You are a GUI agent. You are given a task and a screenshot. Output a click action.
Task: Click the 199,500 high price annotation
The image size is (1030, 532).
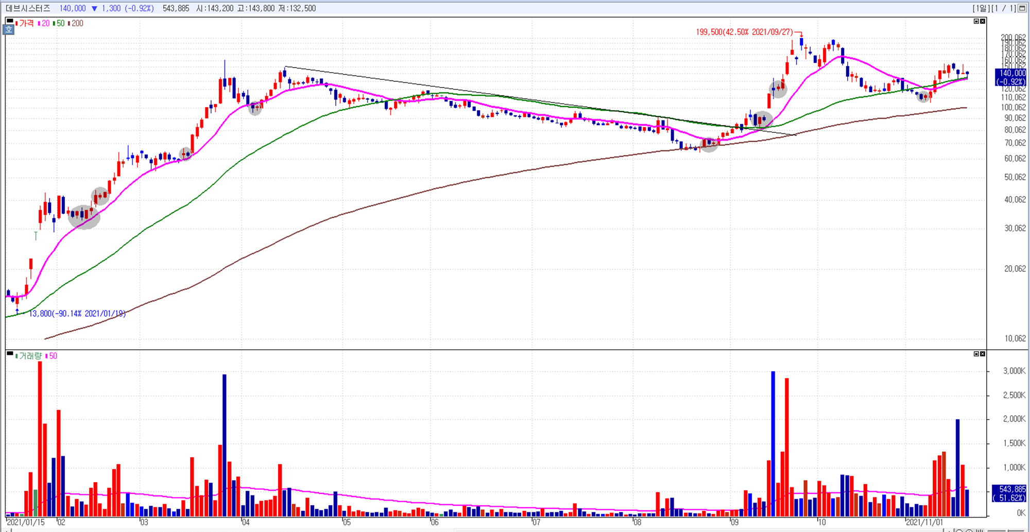(745, 32)
